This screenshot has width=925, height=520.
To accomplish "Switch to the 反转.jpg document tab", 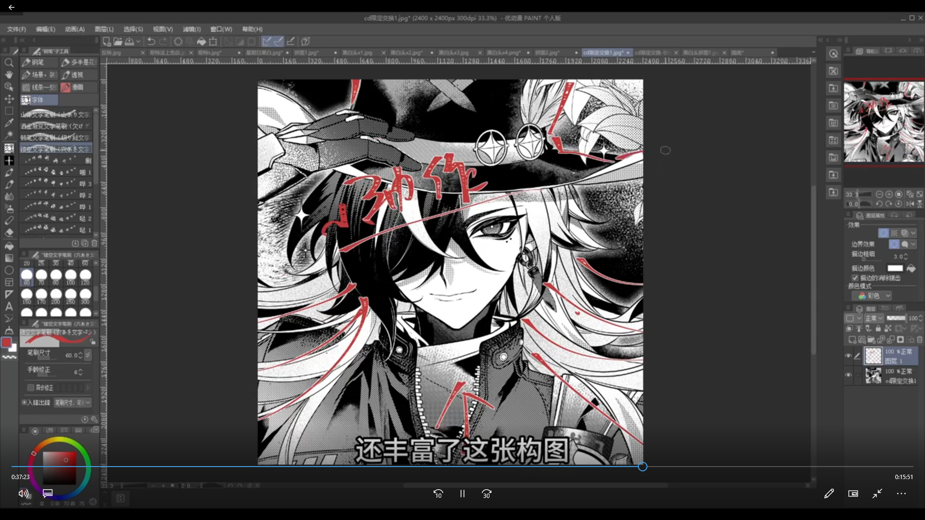I will (112, 52).
